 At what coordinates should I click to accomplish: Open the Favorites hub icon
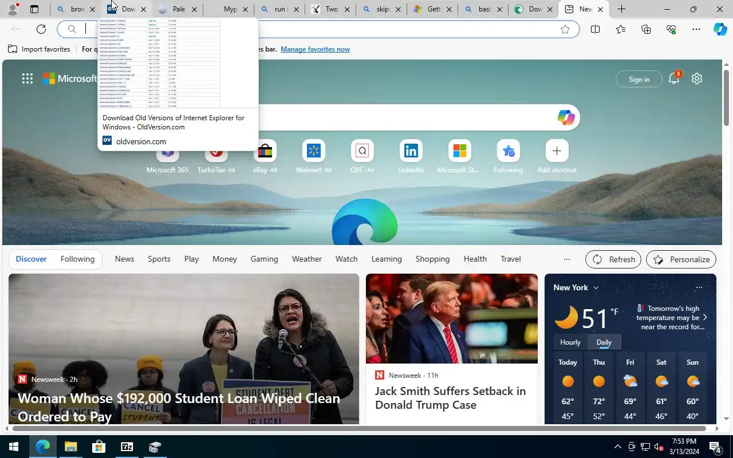pyautogui.click(x=621, y=29)
